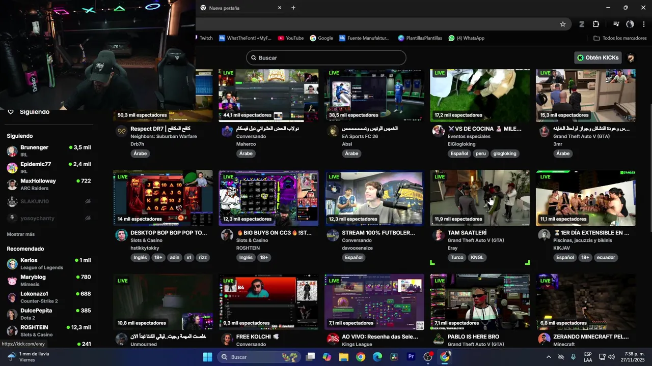Open followed channel Brunenger

(x=48, y=150)
